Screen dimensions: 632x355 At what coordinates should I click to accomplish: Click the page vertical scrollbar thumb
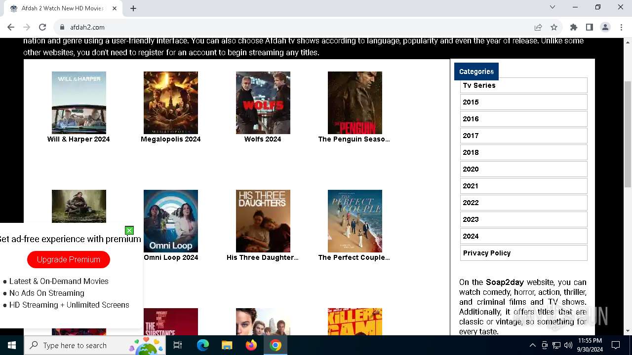628,134
